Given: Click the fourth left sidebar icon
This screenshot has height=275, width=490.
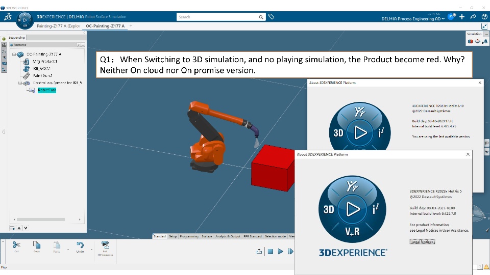Looking at the screenshot, I should point(4,58).
